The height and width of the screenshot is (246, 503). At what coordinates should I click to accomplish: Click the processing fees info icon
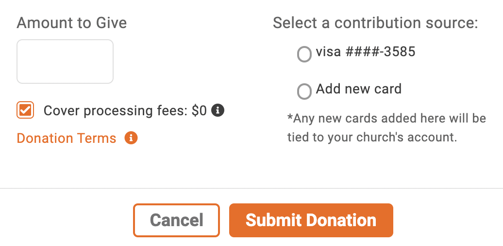(x=218, y=110)
